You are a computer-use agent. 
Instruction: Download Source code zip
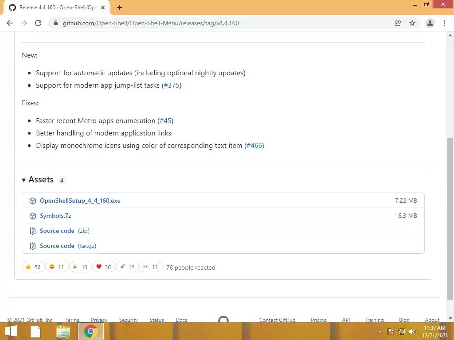(65, 231)
